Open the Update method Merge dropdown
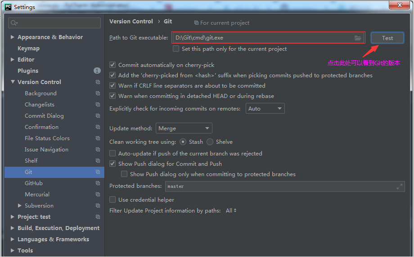414x257 pixels. (184, 128)
